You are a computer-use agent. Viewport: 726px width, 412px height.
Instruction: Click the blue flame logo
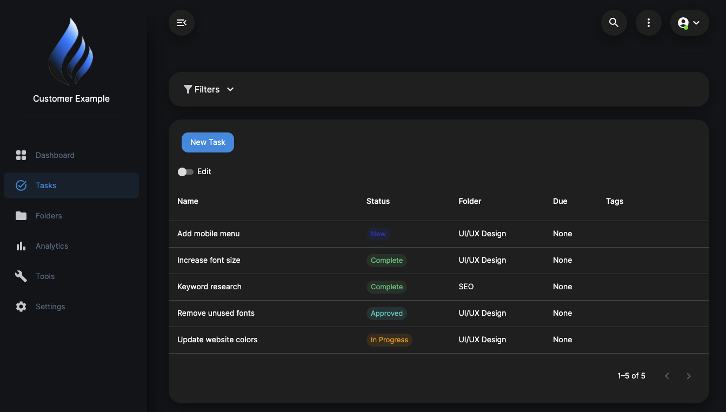pos(71,51)
